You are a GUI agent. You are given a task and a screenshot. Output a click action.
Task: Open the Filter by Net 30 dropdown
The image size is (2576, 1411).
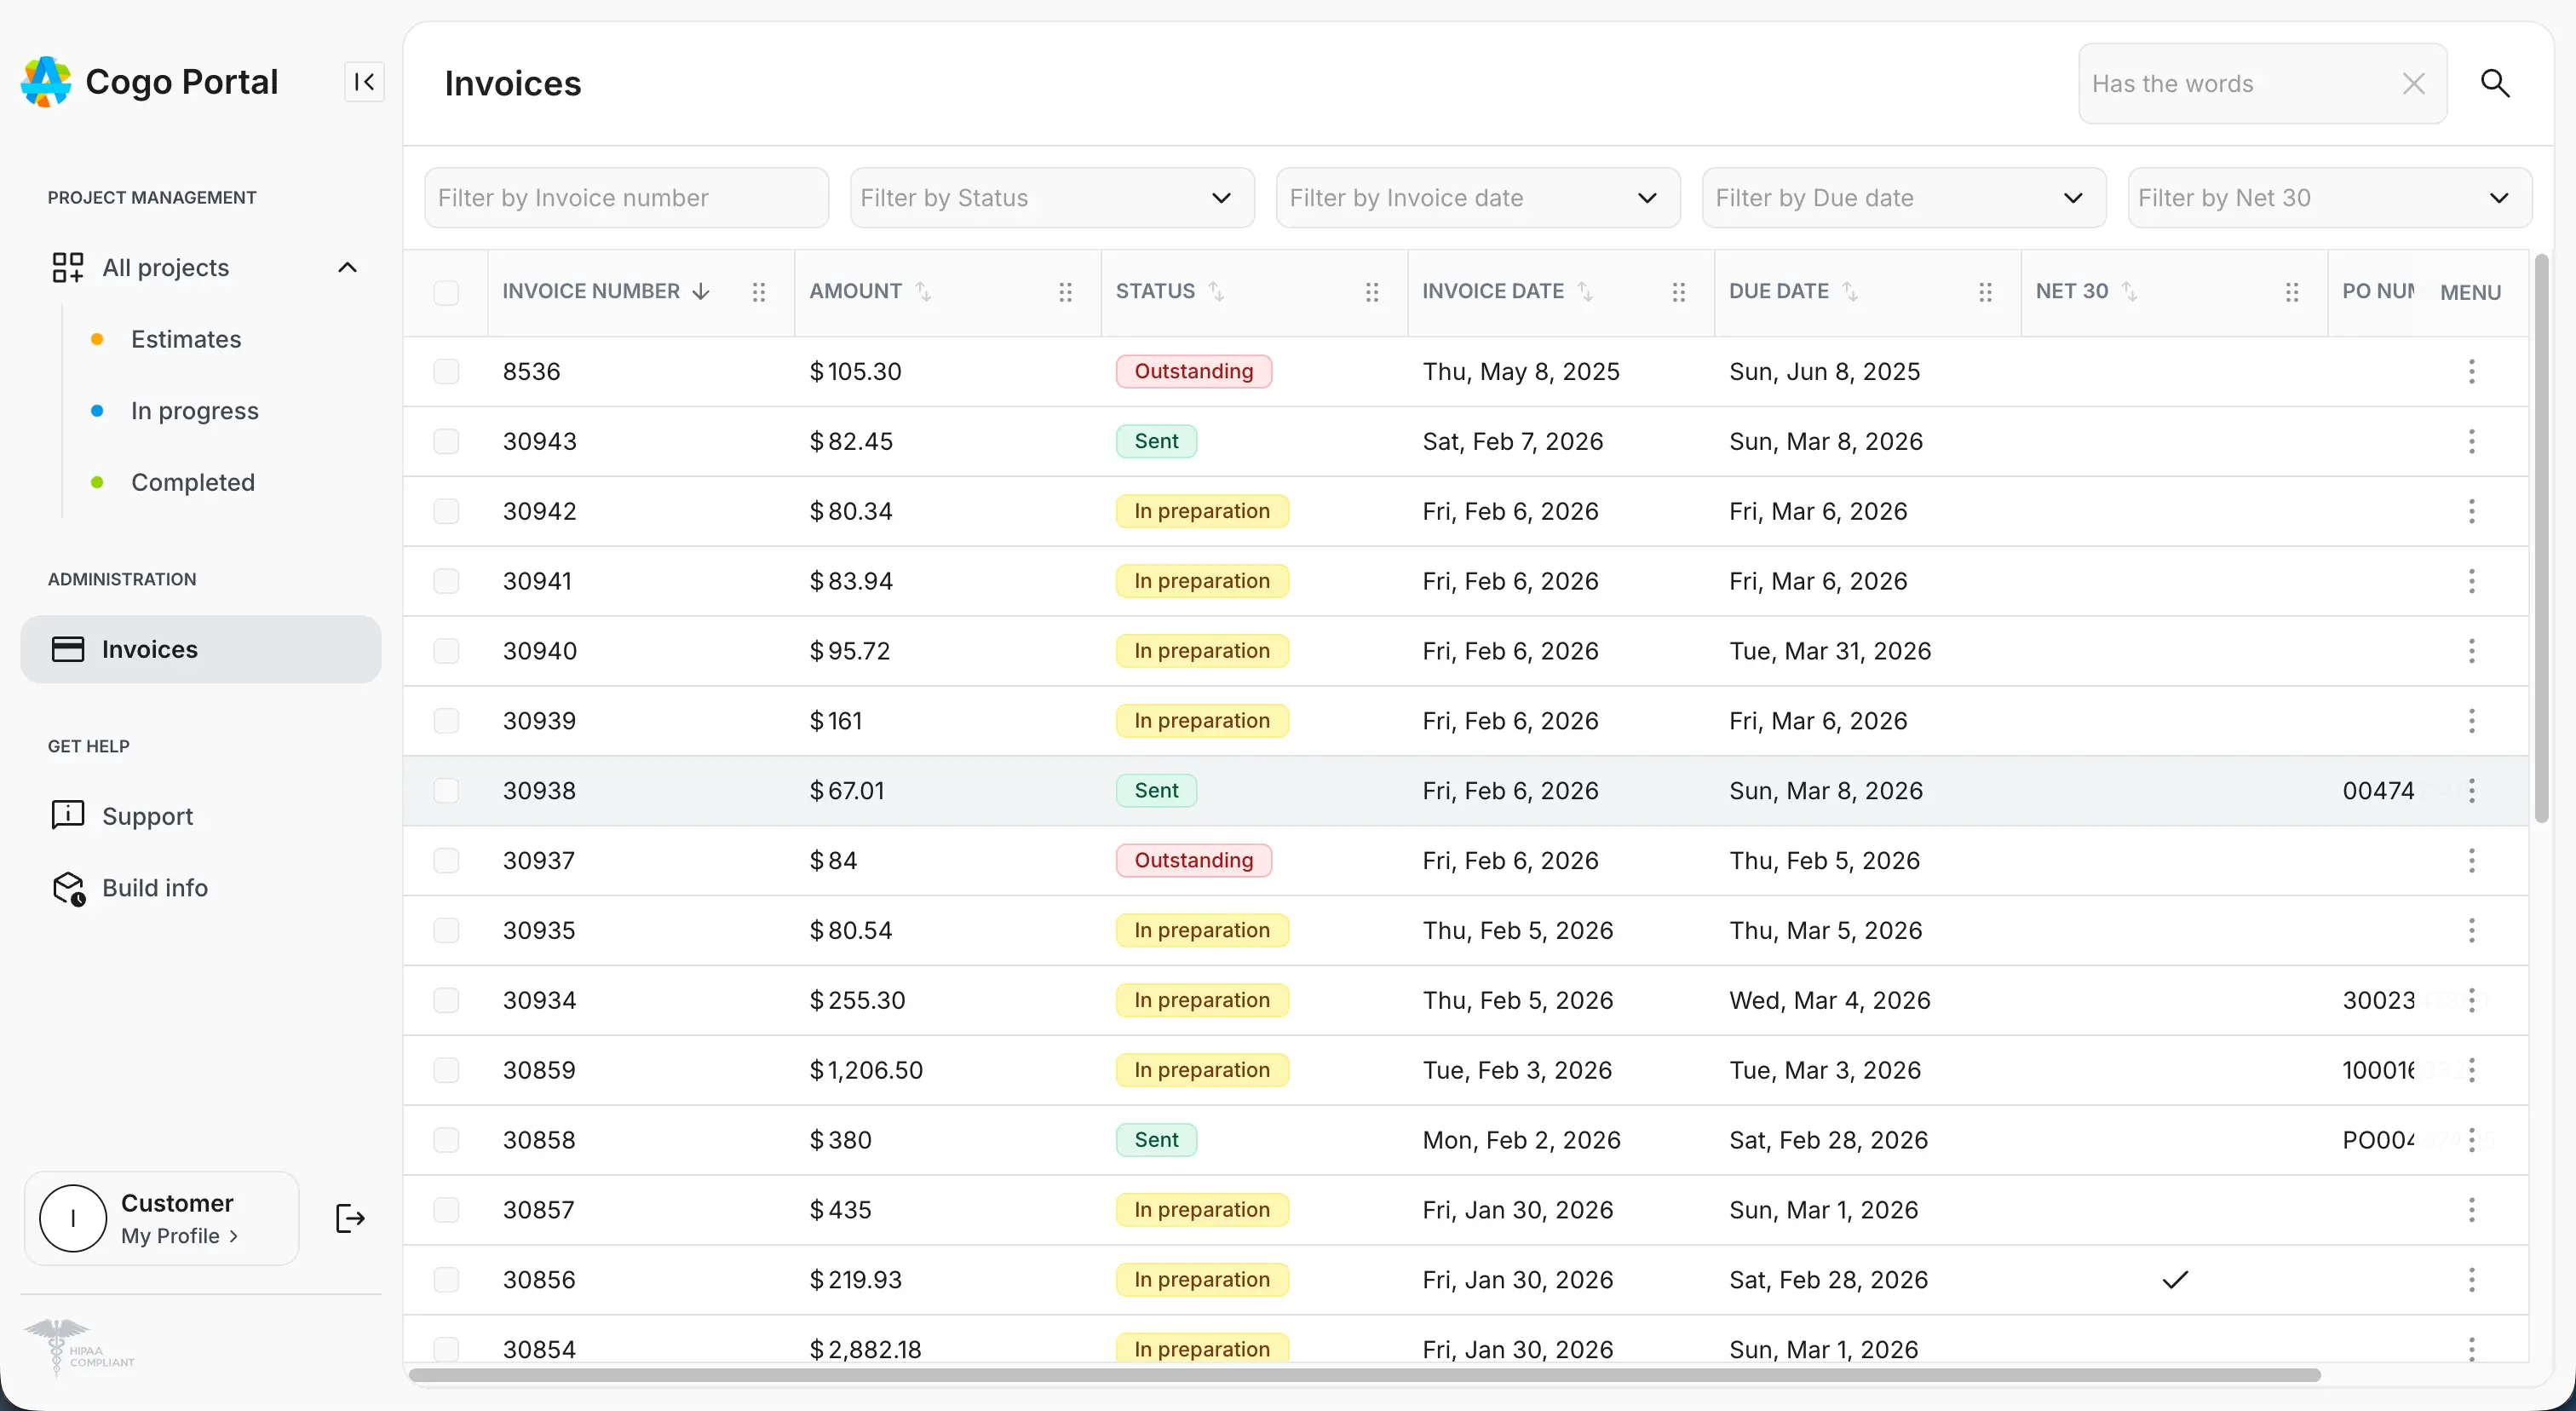[2330, 198]
